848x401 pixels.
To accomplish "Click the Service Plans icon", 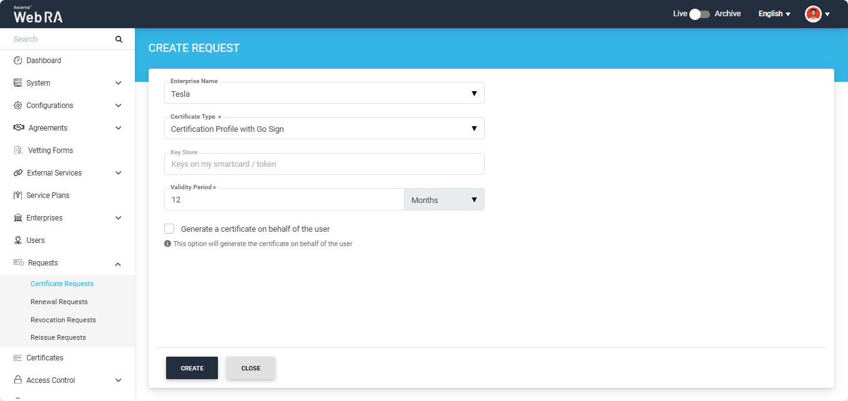I will tap(17, 196).
